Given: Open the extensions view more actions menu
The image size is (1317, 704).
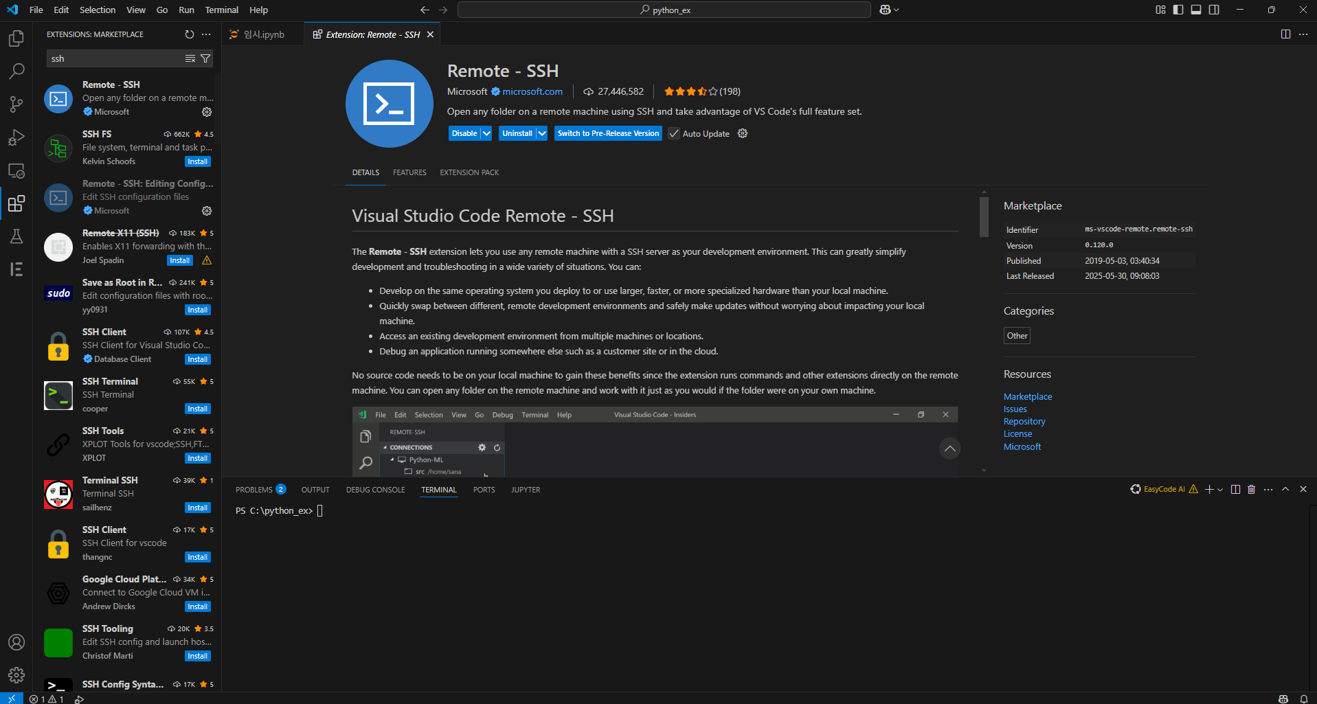Looking at the screenshot, I should click(x=206, y=34).
